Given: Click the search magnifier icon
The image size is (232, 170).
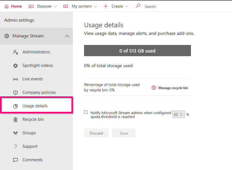Looking at the screenshot, I should coord(138,6).
